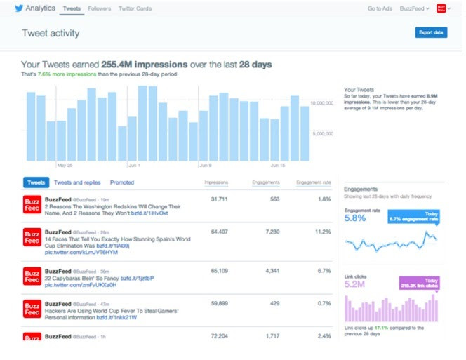Click the 4,341 engagements value

click(272, 271)
